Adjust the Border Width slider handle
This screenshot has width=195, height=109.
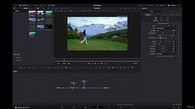[x=163, y=33]
